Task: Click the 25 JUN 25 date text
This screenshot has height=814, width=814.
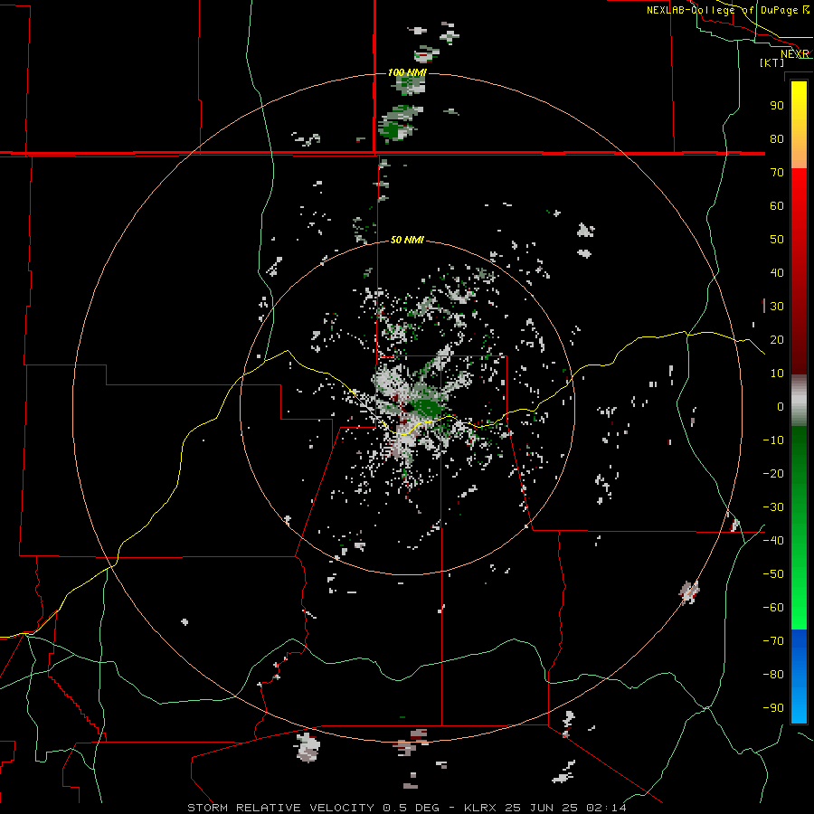Action: tap(542, 808)
